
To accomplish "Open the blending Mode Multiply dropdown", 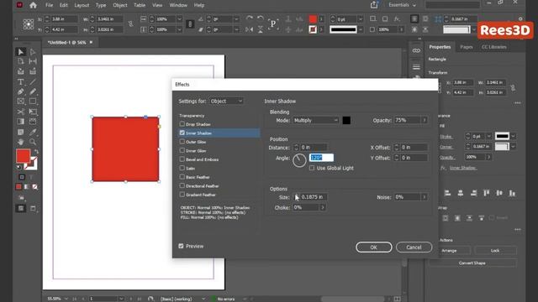I will [x=316, y=121].
